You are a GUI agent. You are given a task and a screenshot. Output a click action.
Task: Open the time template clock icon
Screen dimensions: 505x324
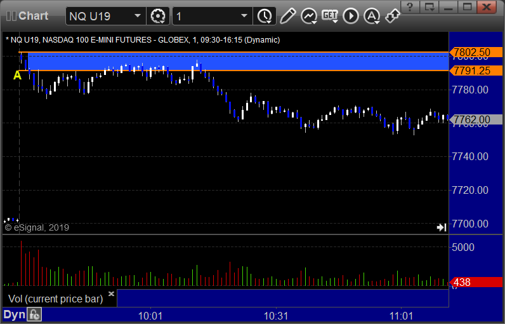265,16
